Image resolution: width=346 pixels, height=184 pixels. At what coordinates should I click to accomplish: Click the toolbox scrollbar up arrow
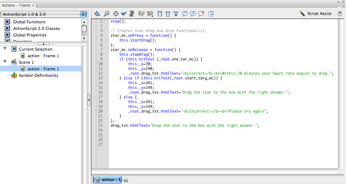pos(84,22)
